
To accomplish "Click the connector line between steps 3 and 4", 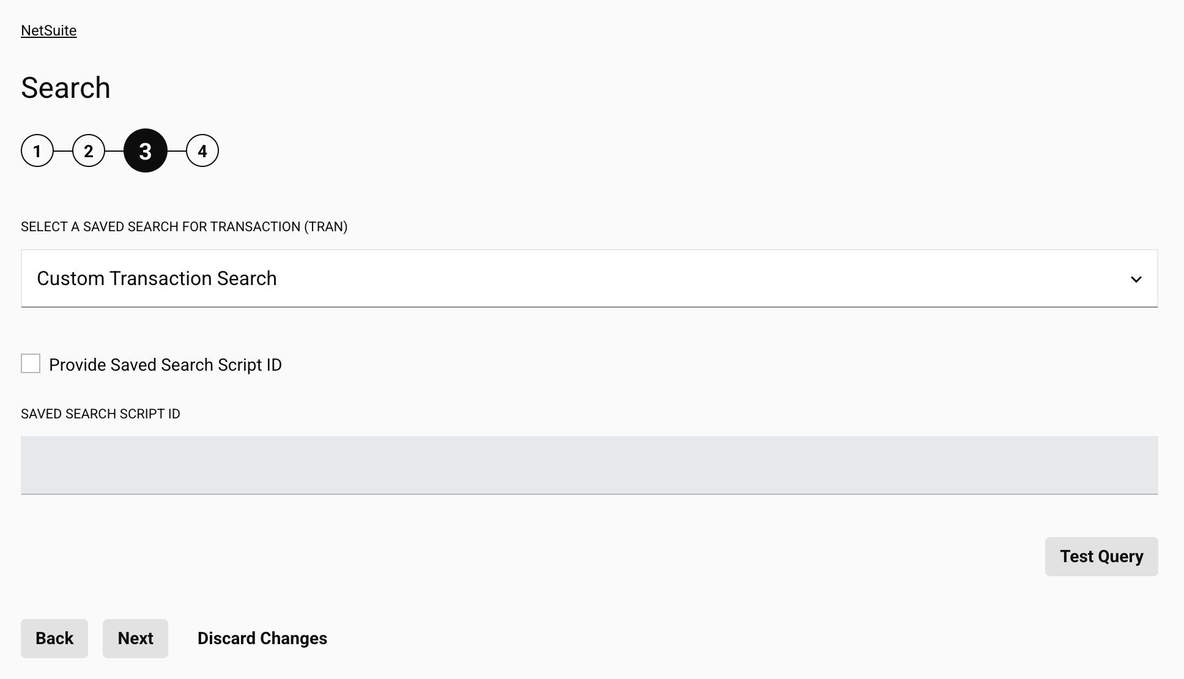I will point(177,151).
